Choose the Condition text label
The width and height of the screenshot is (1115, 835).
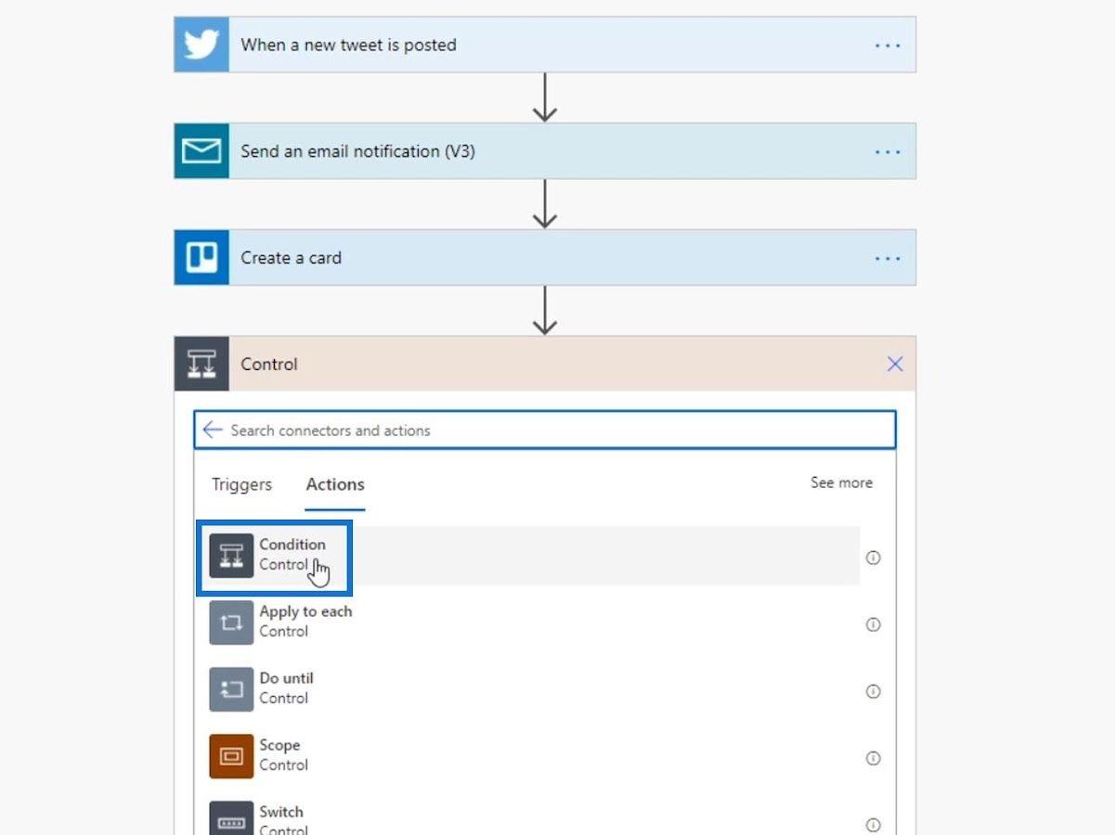(292, 545)
